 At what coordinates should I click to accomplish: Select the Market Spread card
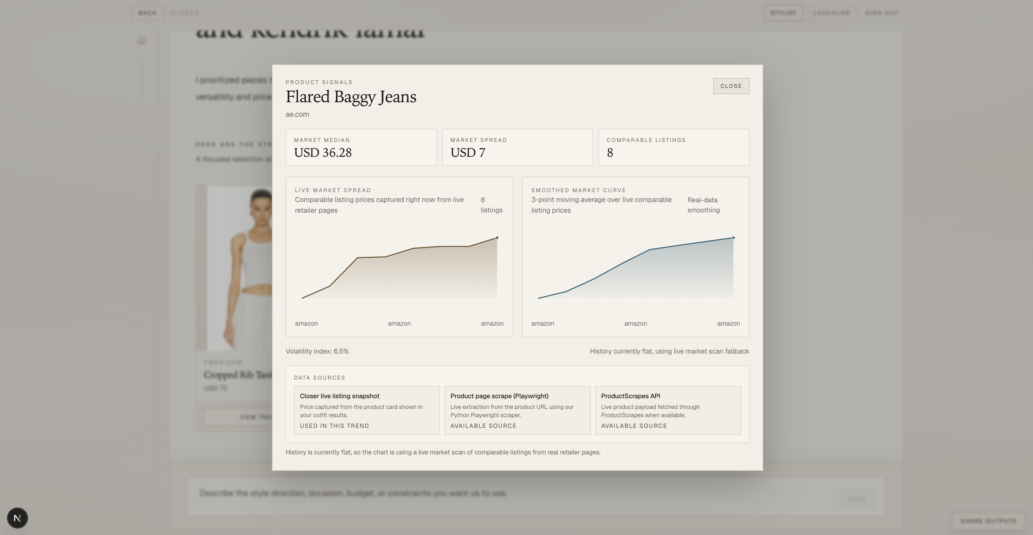(x=517, y=147)
